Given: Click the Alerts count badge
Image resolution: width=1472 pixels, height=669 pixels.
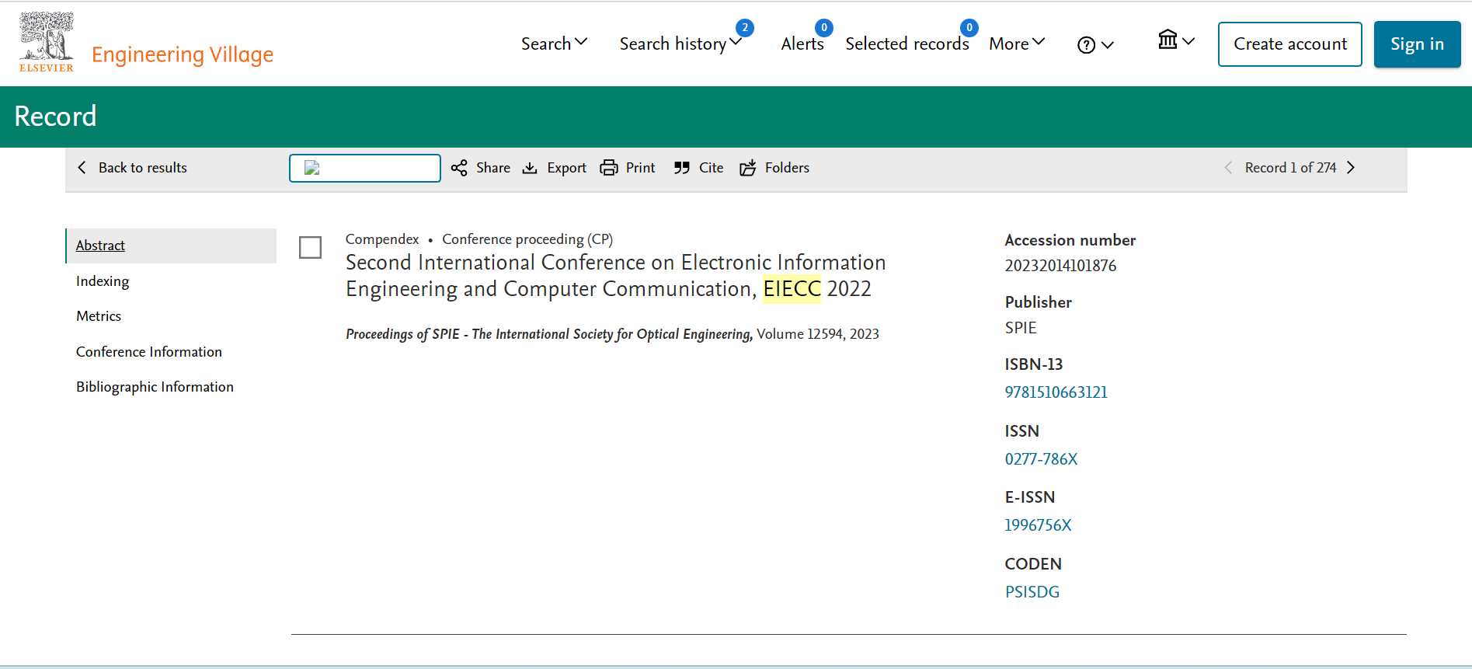Looking at the screenshot, I should tap(824, 28).
